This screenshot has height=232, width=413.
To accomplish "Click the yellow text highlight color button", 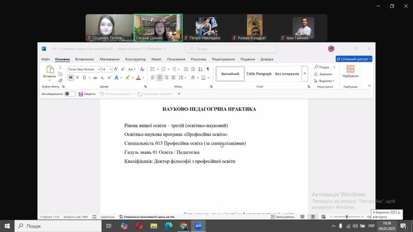I will tap(127, 78).
